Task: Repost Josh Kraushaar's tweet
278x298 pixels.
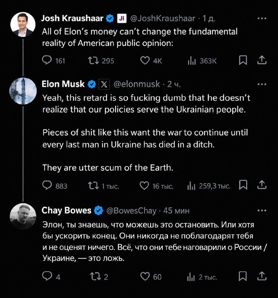Action: 93,60
